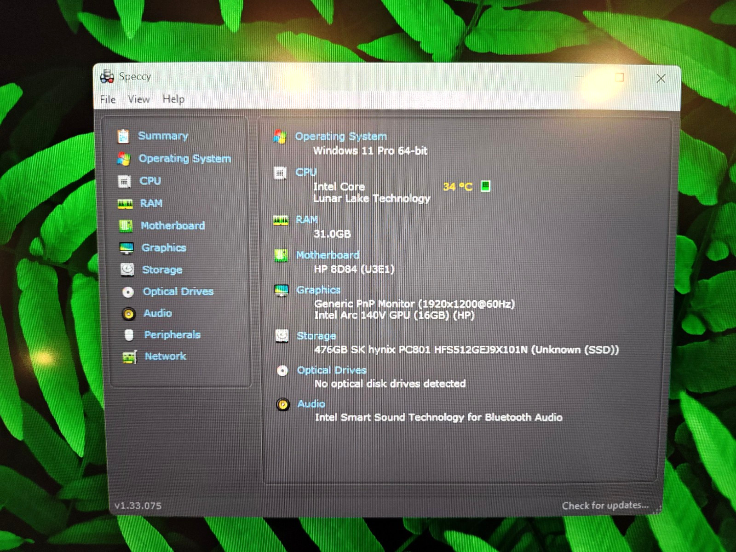The image size is (736, 552).
Task: Open the Operating System heading link in summary
Action: [340, 136]
